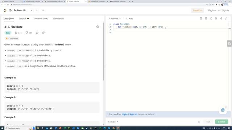This screenshot has width=232, height=130.
Task: Click the format code braces icon
Action: (206, 18)
